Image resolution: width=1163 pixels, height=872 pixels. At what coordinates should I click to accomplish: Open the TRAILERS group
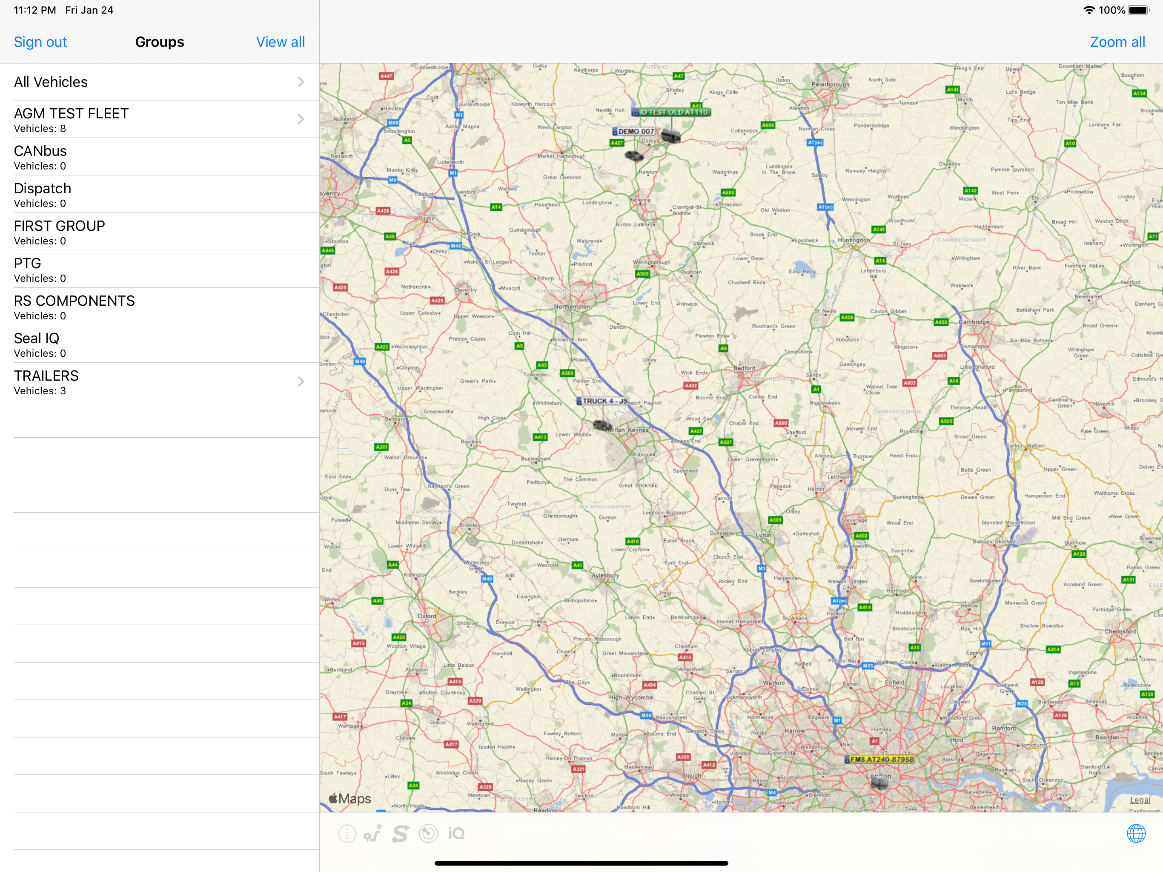(x=159, y=381)
